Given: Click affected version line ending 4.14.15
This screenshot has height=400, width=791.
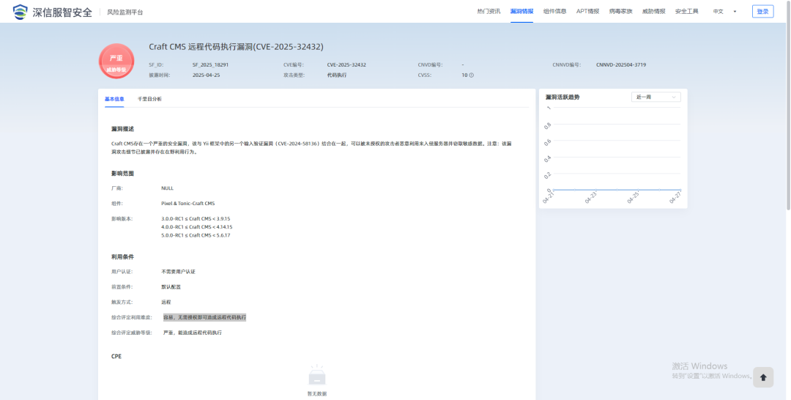Looking at the screenshot, I should [x=197, y=227].
